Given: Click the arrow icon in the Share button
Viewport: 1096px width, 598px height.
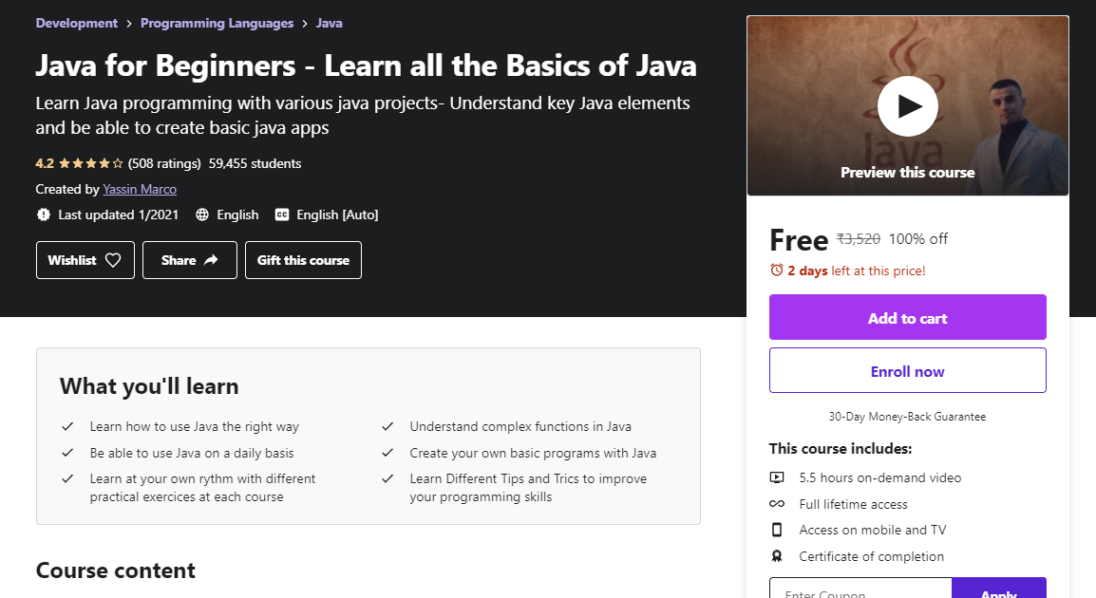Looking at the screenshot, I should (x=211, y=260).
